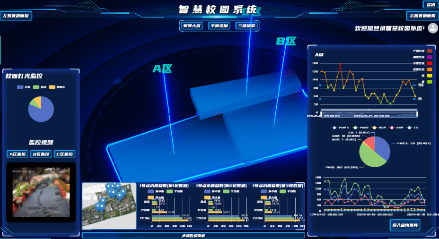Click the air pollutant pie chart

pyautogui.click(x=375, y=151)
